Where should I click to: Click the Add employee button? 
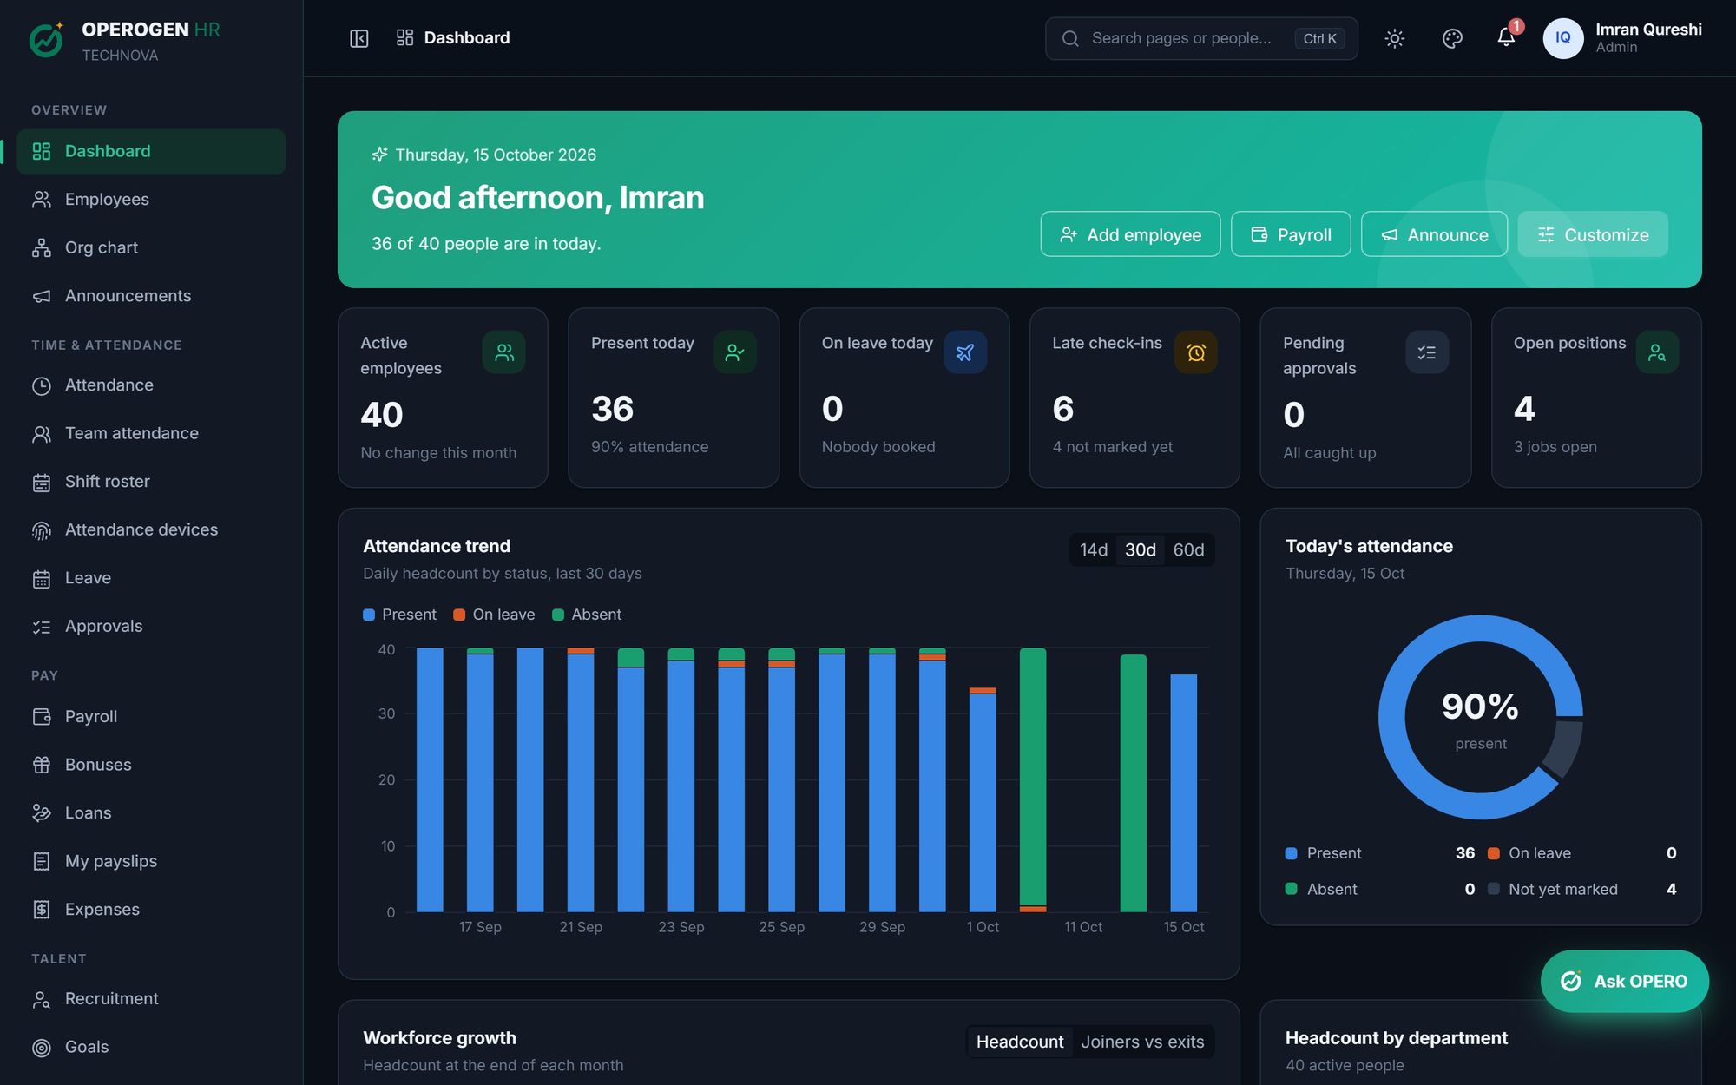point(1130,234)
